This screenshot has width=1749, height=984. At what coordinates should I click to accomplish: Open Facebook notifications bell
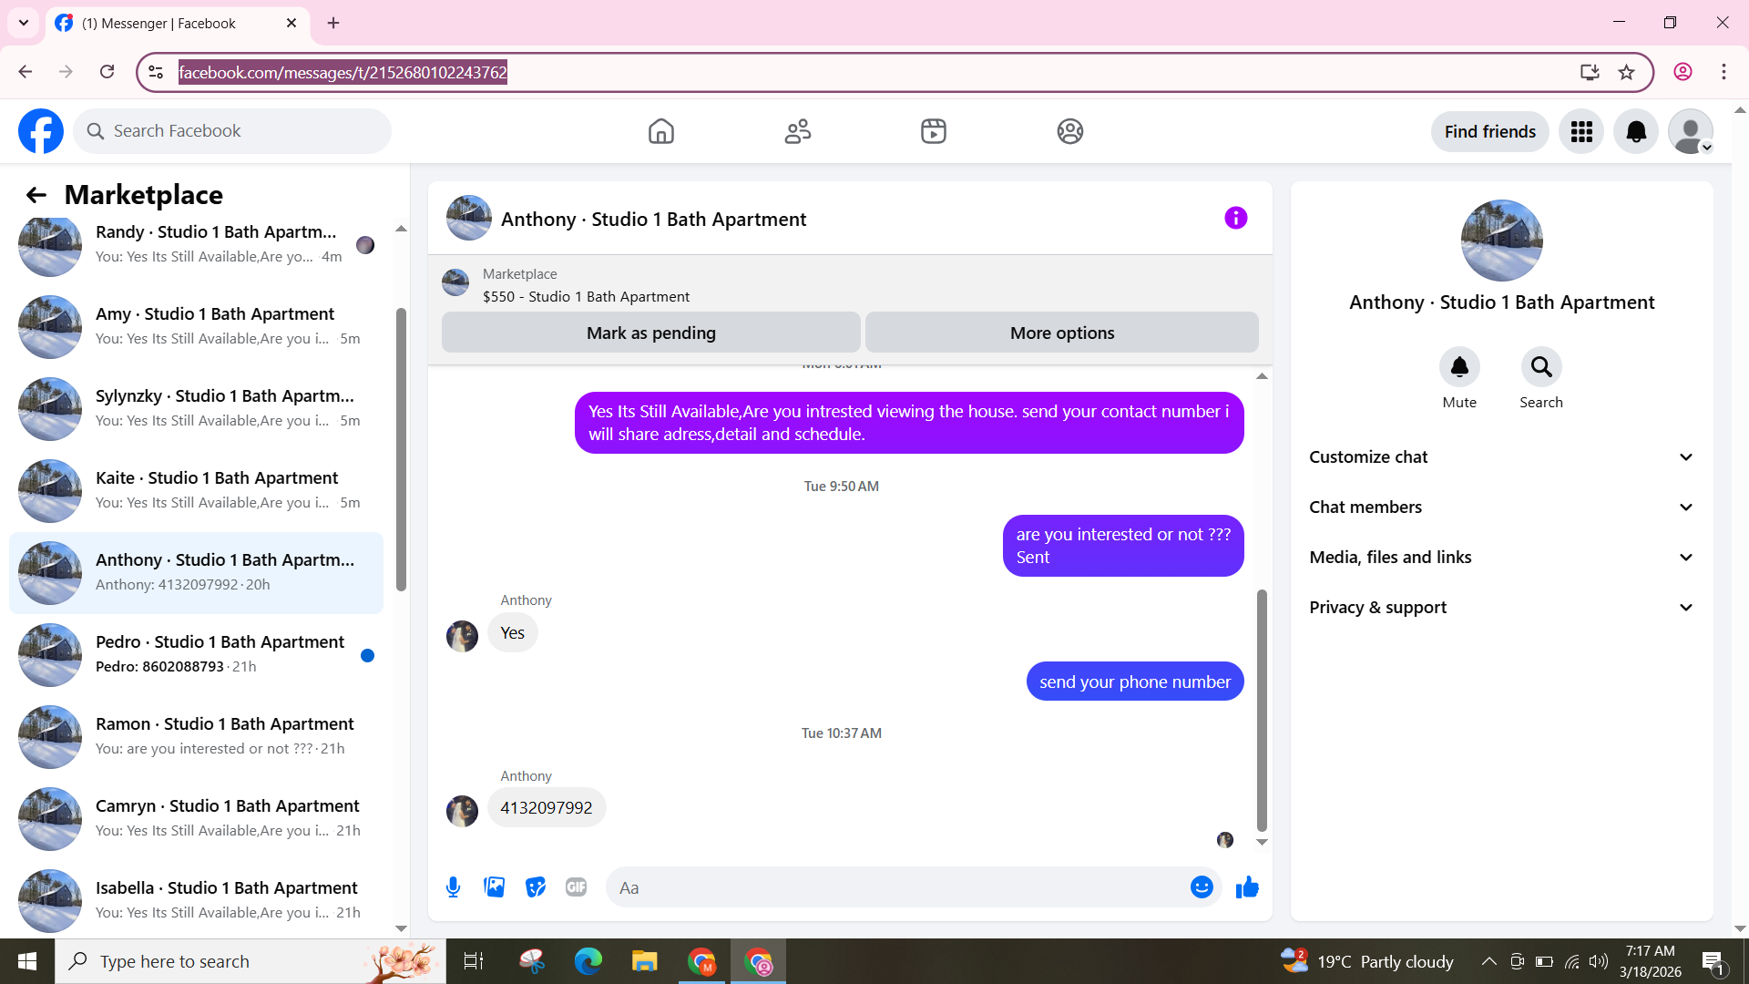pyautogui.click(x=1635, y=132)
